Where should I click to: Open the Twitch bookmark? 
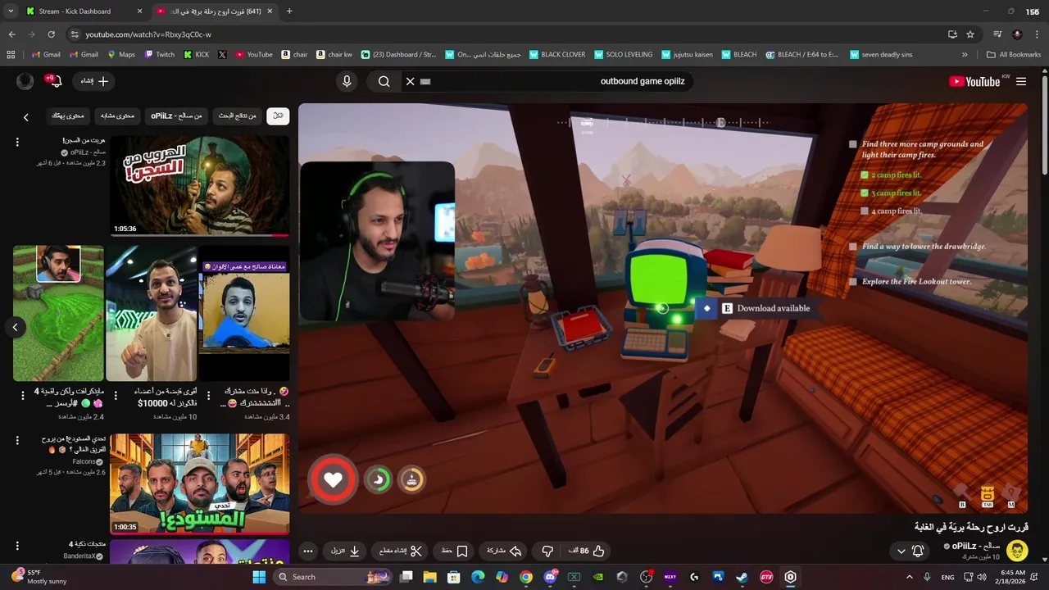[x=160, y=55]
